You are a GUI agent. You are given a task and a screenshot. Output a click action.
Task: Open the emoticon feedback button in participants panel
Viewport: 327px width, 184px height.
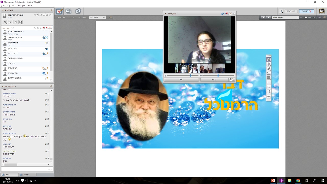click(x=5, y=22)
